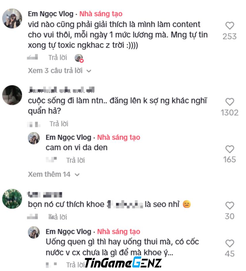Like the reply with 45 likes

tap(230, 243)
